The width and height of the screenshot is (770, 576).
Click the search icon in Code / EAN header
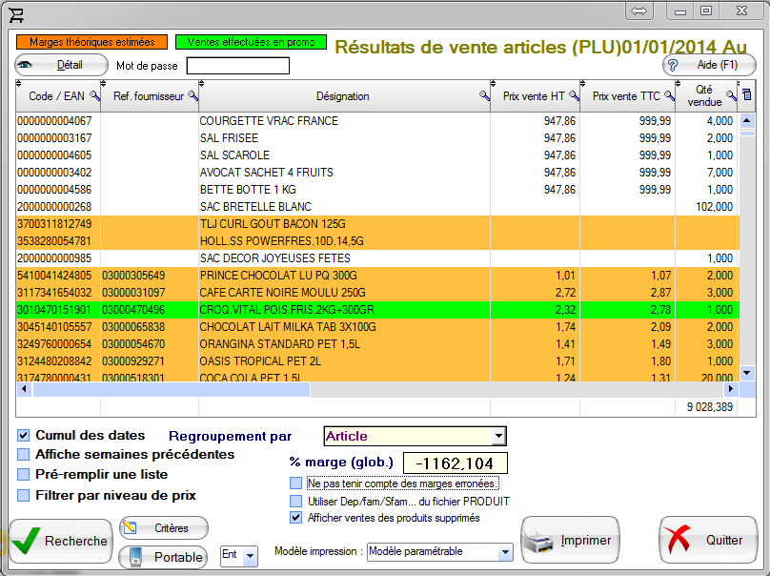click(91, 95)
